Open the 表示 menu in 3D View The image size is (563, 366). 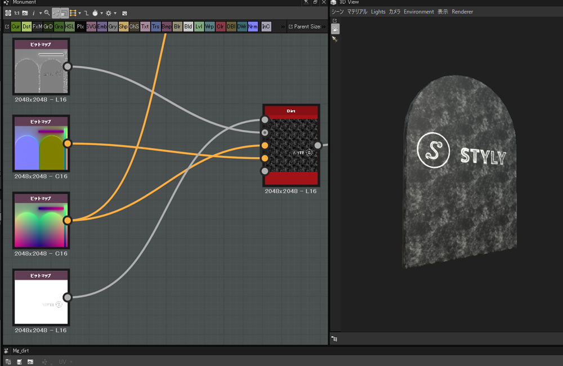pyautogui.click(x=443, y=12)
